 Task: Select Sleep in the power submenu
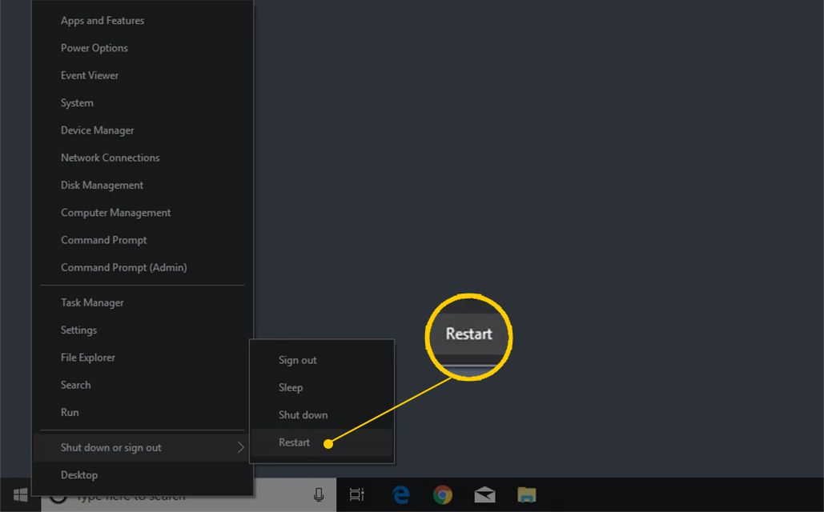291,387
